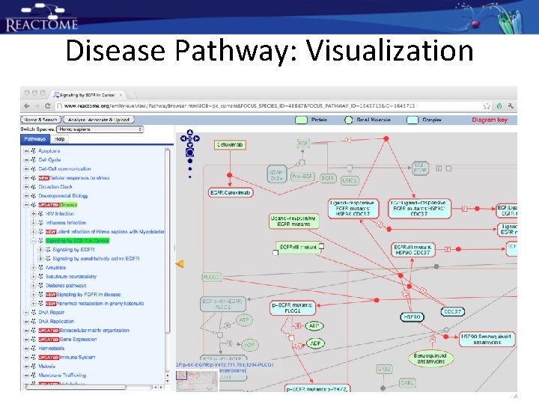Reload the page with refresh icon
The image size is (539, 404).
(47, 106)
